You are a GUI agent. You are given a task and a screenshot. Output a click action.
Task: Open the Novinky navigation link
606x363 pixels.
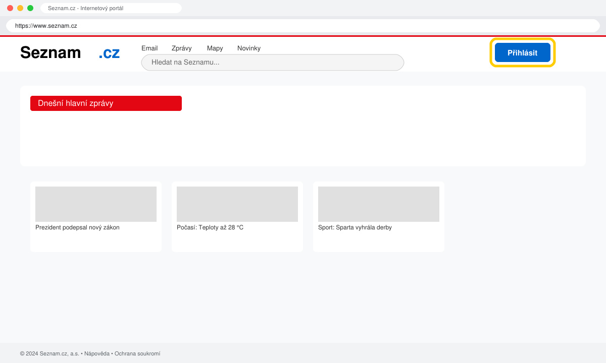point(249,48)
